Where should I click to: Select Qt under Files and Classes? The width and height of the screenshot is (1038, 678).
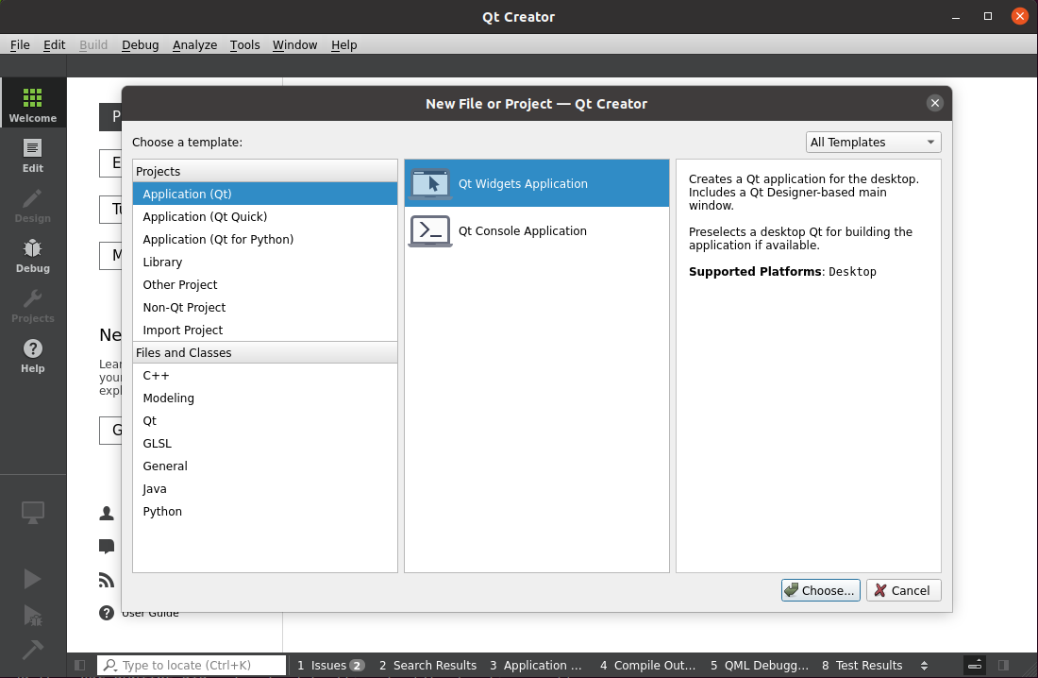[x=265, y=420]
